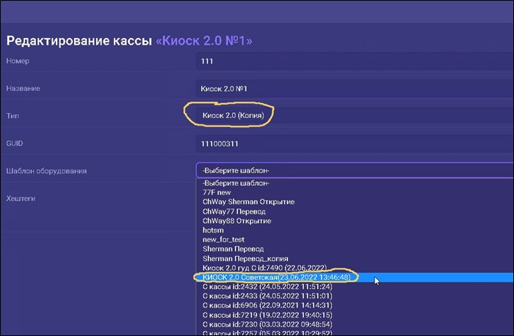Select С кассы id:2433 template
The width and height of the screenshot is (514, 336).
click(x=355, y=296)
